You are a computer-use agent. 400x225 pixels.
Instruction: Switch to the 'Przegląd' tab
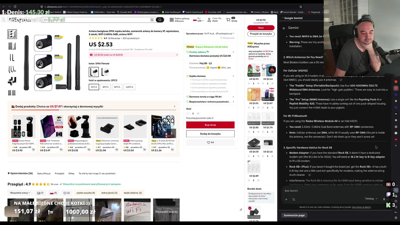point(59,173)
